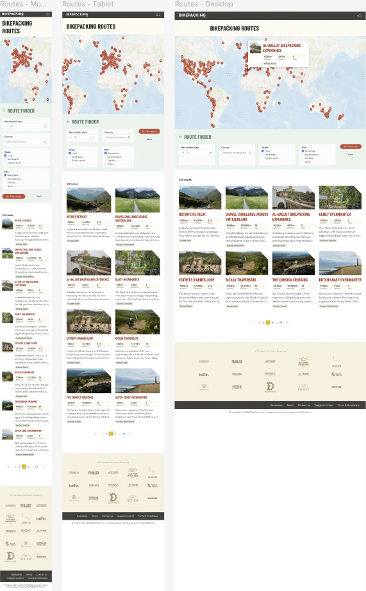
Task: Go to the next page arrow in the desktop pagination
Action: [288, 322]
